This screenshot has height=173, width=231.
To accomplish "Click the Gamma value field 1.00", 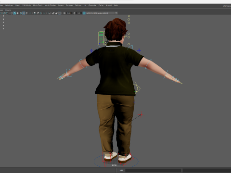I will click(x=78, y=13).
